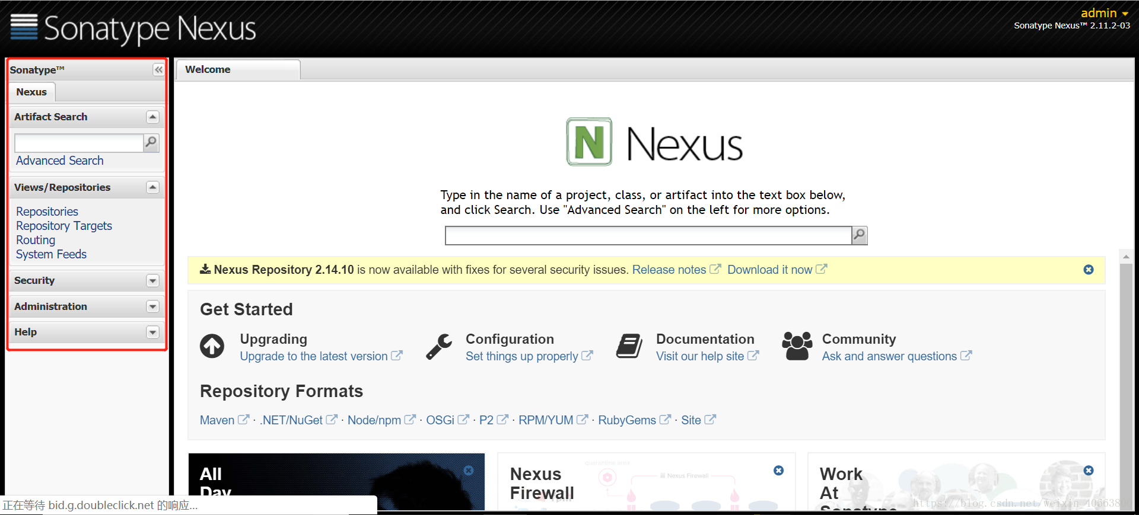Focus the sidebar Artifact Search text box
The height and width of the screenshot is (515, 1139).
[79, 143]
